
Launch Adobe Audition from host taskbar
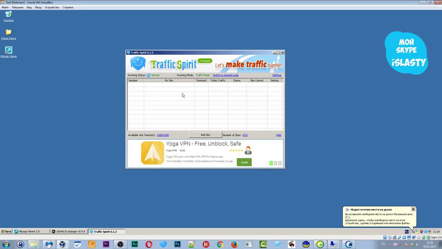tap(135, 245)
